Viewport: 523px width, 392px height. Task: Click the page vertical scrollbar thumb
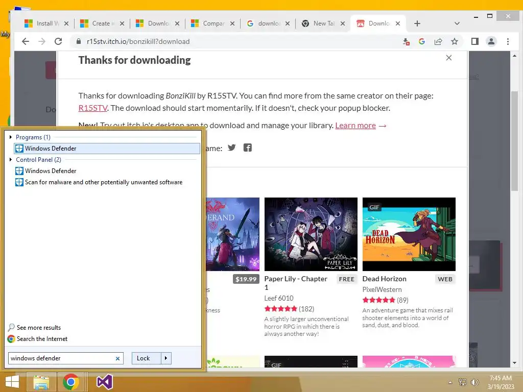(x=514, y=140)
